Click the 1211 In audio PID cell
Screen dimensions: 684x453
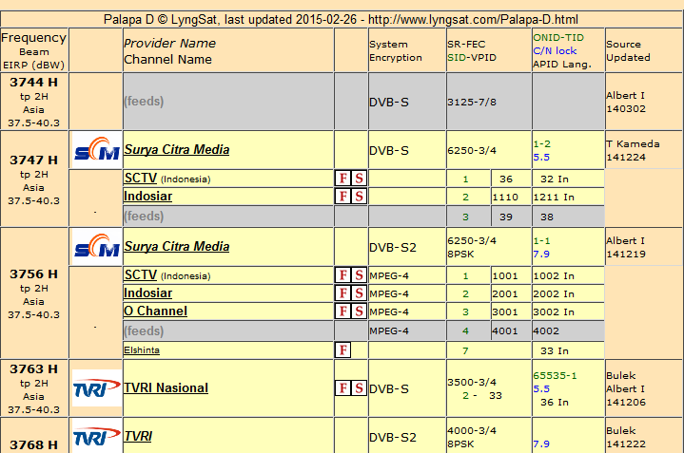568,197
